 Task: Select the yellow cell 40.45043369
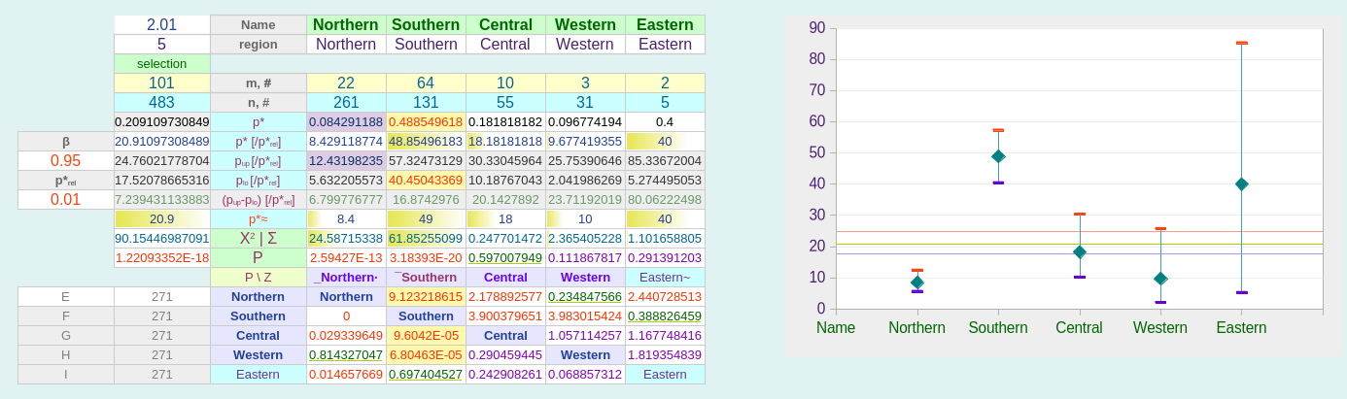[426, 181]
